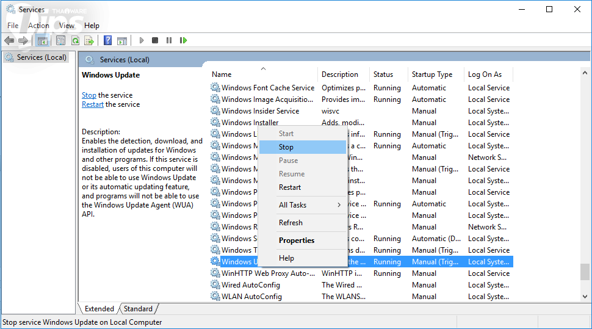592x329 pixels.
Task: Select Wired AutoConfig service row
Action: click(362, 285)
